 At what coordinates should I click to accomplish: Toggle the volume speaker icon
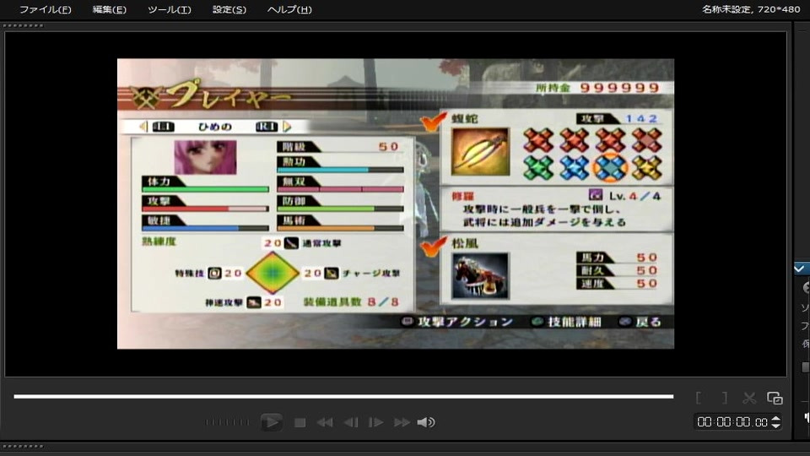coord(425,423)
